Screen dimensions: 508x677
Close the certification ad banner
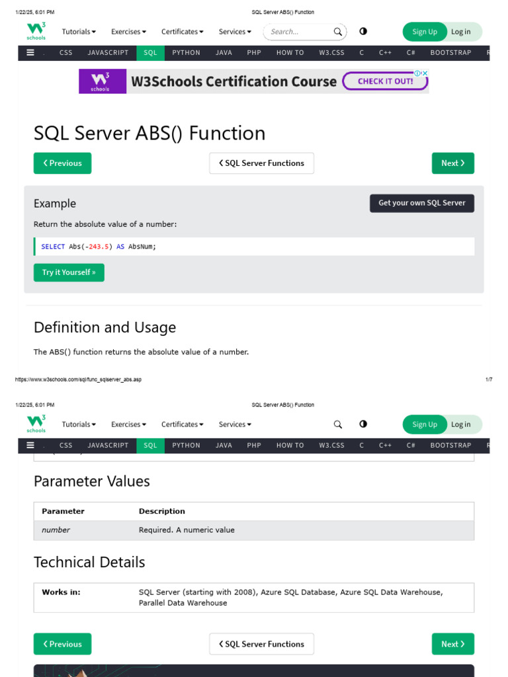(425, 73)
